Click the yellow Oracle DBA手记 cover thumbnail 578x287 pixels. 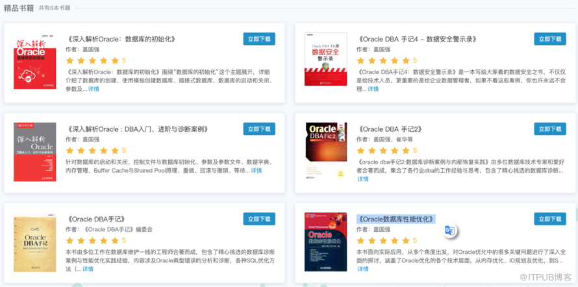(x=34, y=242)
